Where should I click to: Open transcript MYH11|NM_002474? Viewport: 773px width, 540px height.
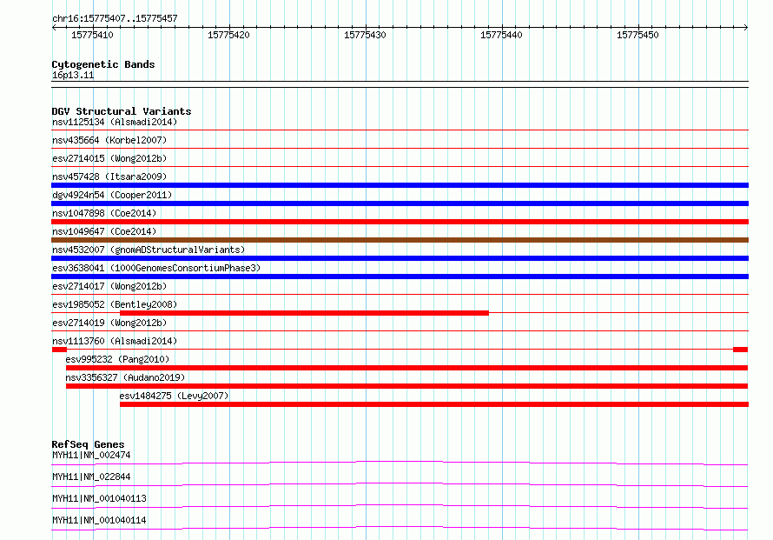coord(91,455)
